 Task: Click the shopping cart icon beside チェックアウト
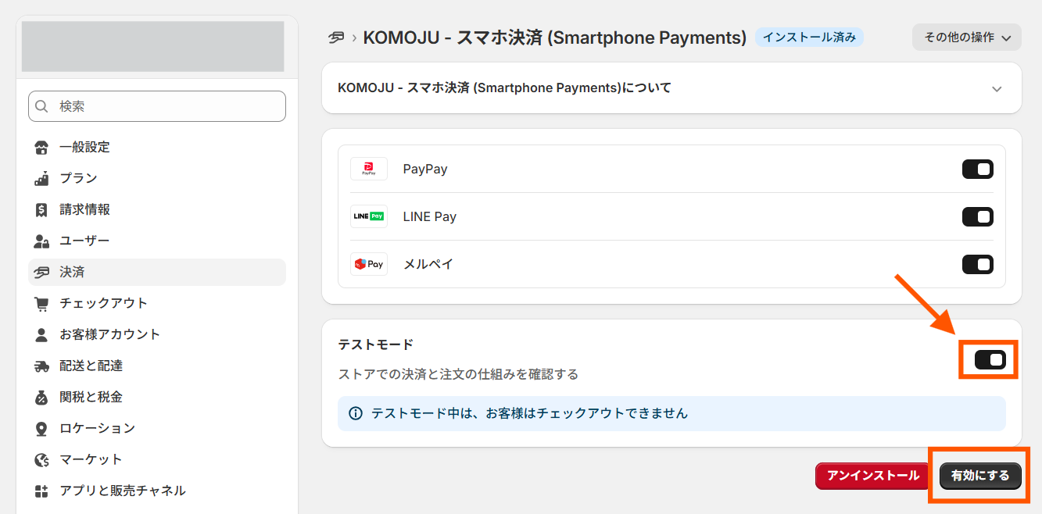click(42, 304)
